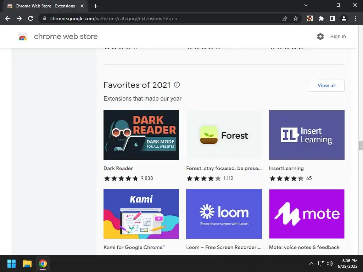Select the Chrome Web Store - Extensions tab

click(45, 6)
